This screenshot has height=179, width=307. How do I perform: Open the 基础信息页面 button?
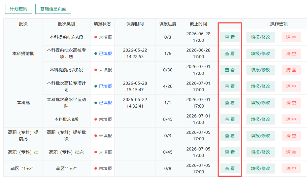pos(53,9)
